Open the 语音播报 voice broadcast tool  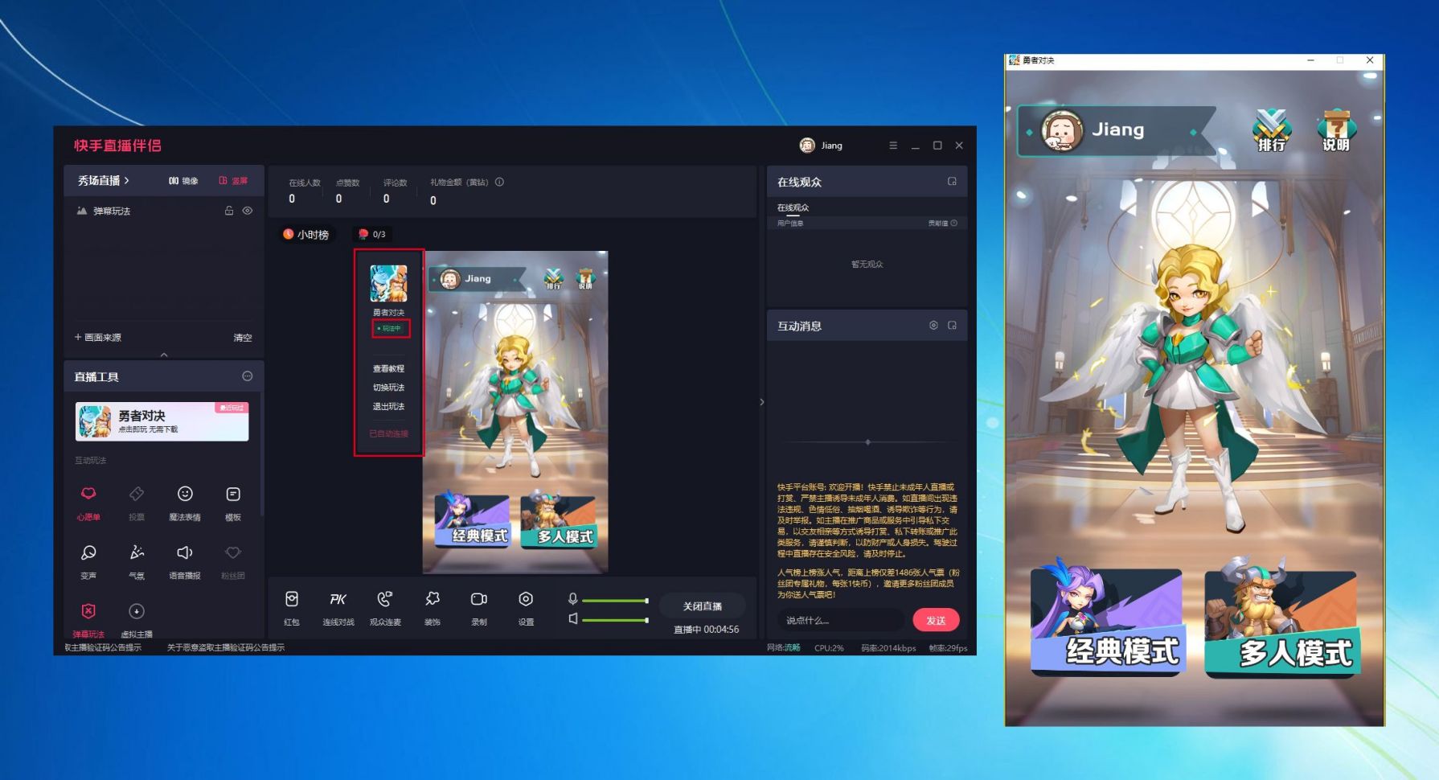(185, 561)
